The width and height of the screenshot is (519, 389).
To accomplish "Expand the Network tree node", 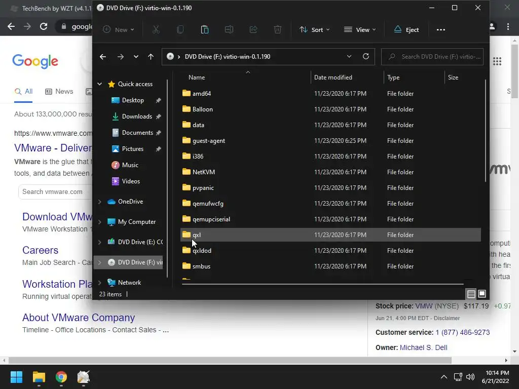I will 100,283.
